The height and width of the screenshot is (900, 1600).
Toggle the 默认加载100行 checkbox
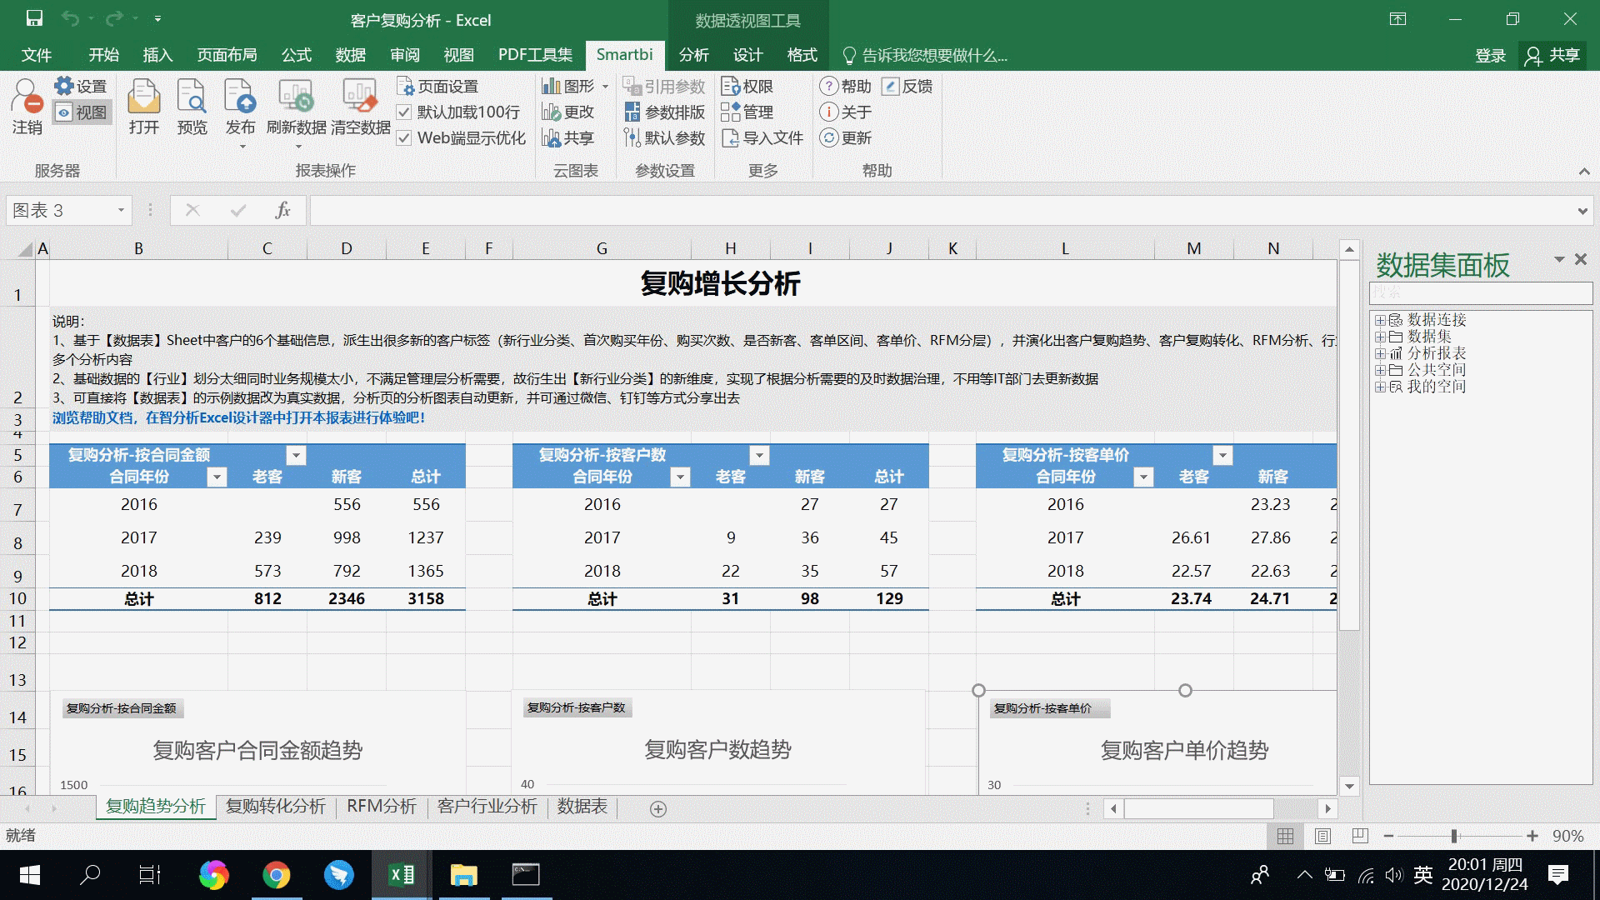[406, 112]
